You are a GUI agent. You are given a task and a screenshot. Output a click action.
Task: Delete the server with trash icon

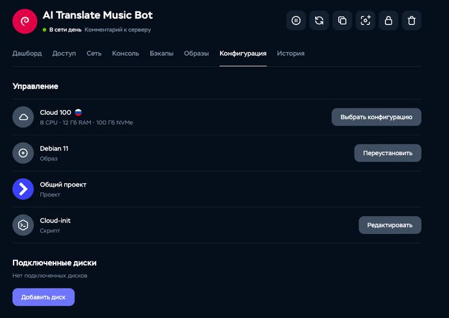(411, 21)
